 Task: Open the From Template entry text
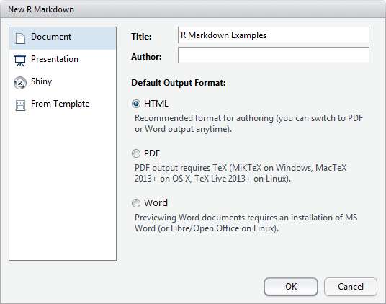(60, 104)
